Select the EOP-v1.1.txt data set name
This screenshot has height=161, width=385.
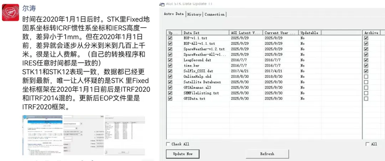click(195, 38)
